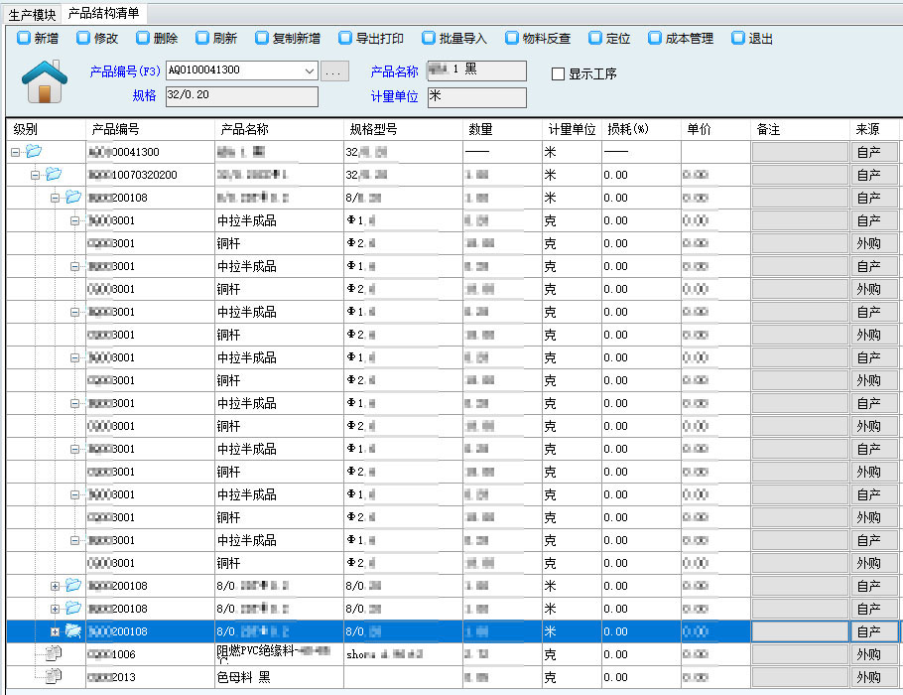Select the 产品结构清单 tab
The image size is (903, 695).
103,14
